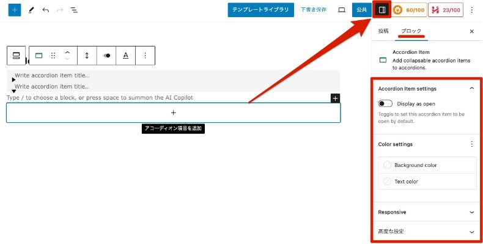Open the document overview list view
483x244 pixels.
tap(74, 10)
